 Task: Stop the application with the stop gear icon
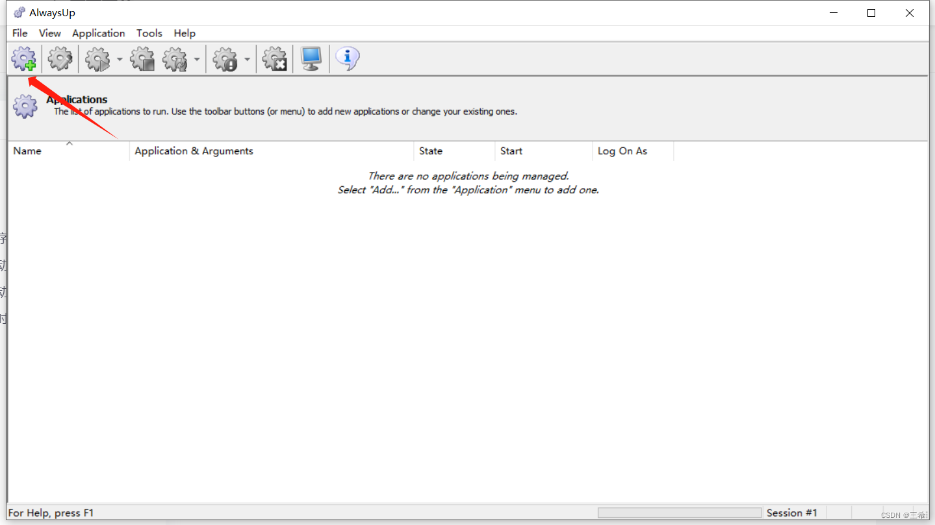(142, 58)
